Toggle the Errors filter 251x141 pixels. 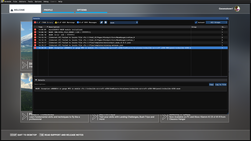pos(43,22)
